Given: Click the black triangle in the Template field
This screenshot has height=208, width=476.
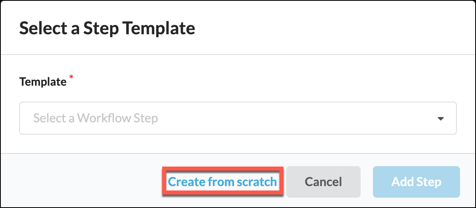Looking at the screenshot, I should point(440,118).
